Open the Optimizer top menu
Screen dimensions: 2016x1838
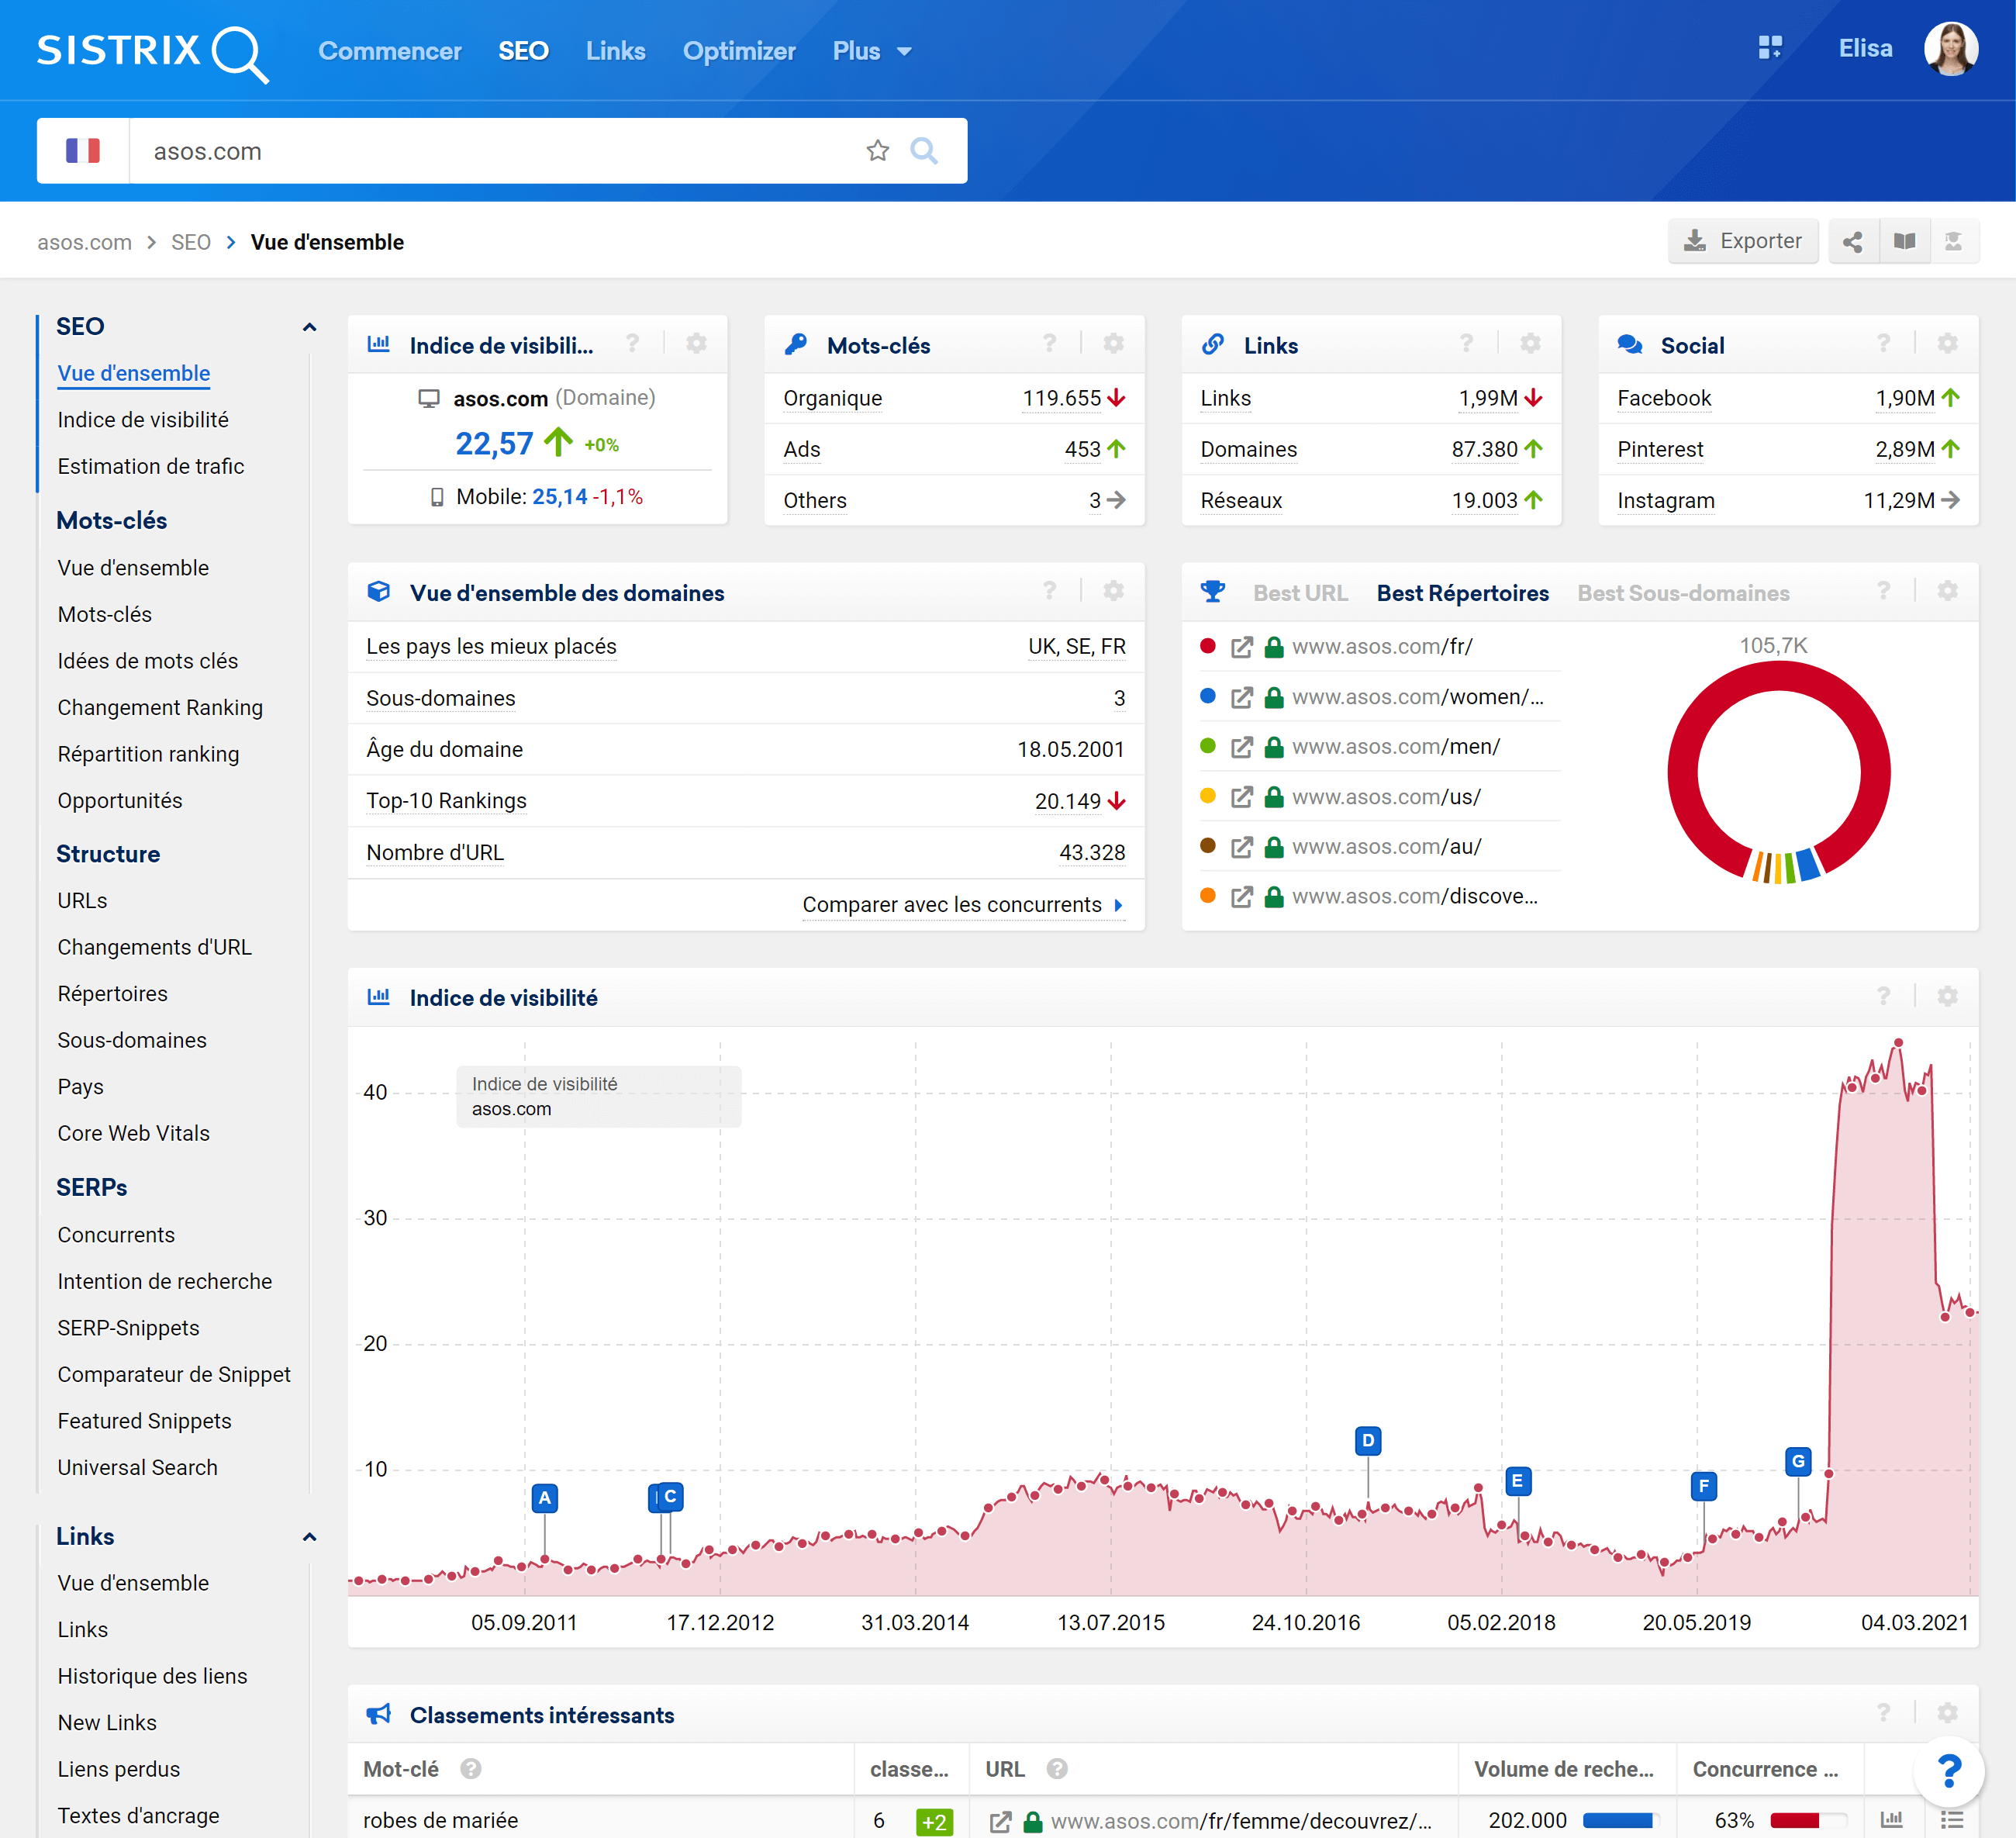[739, 51]
